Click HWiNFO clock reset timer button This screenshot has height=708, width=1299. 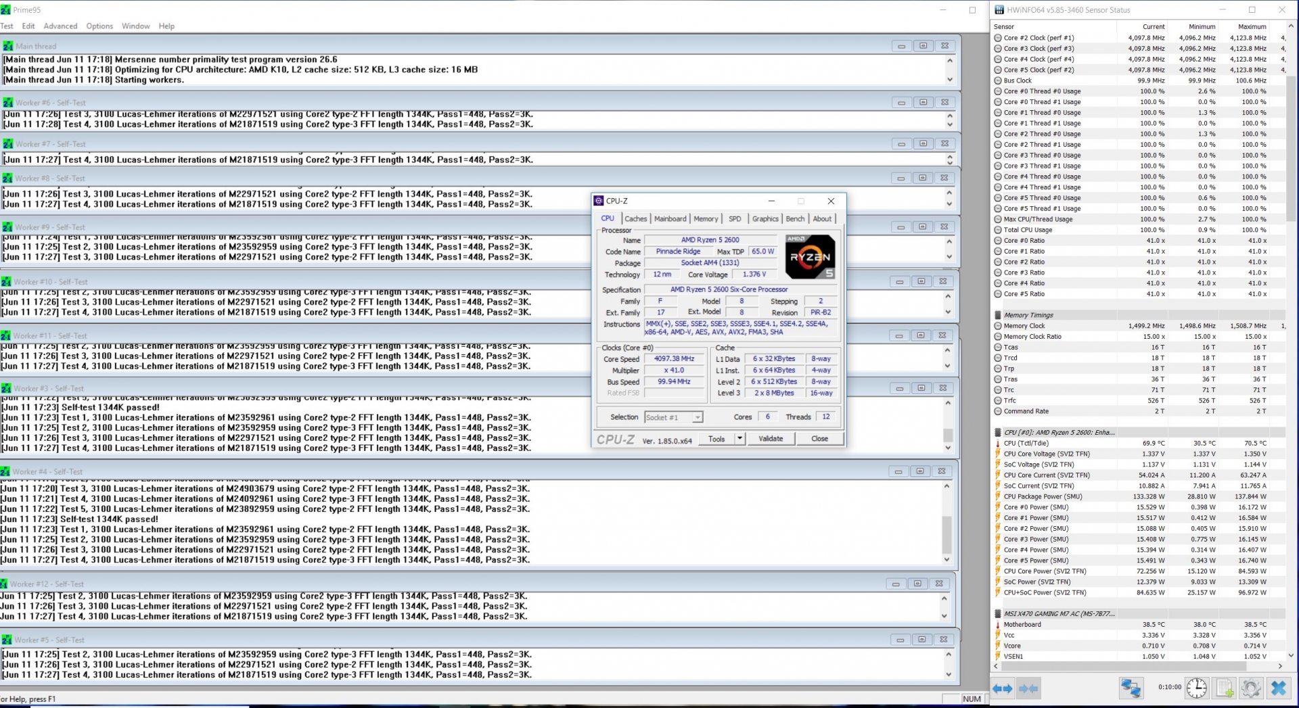(x=1196, y=688)
